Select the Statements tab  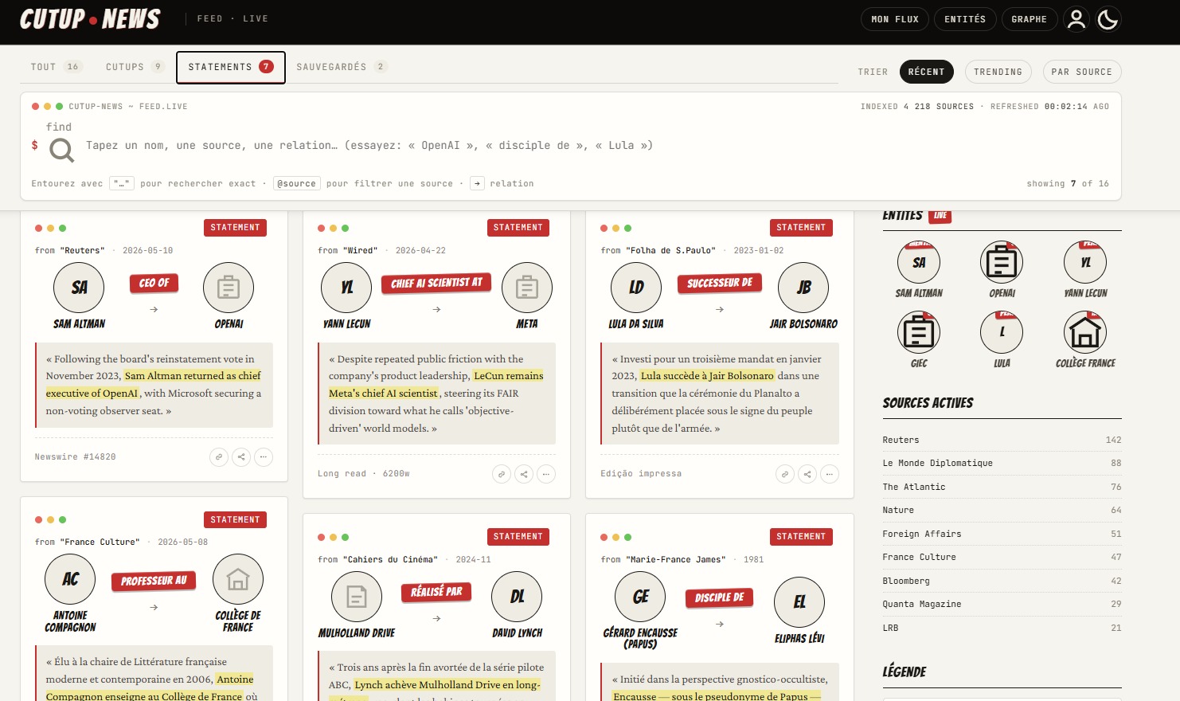click(230, 67)
